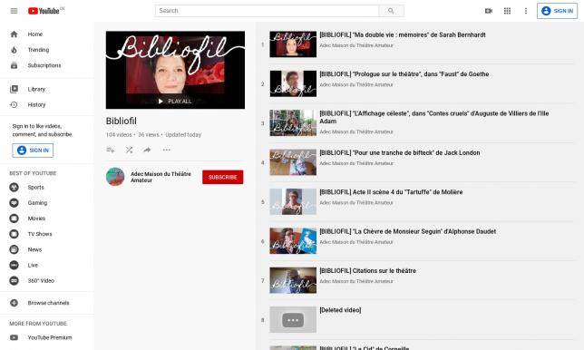Play all videos in the playlist
584x350 pixels.
coord(175,102)
